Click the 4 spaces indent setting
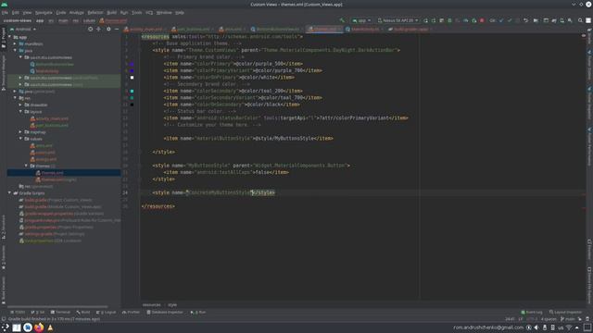The height and width of the screenshot is (333, 593). [x=549, y=319]
